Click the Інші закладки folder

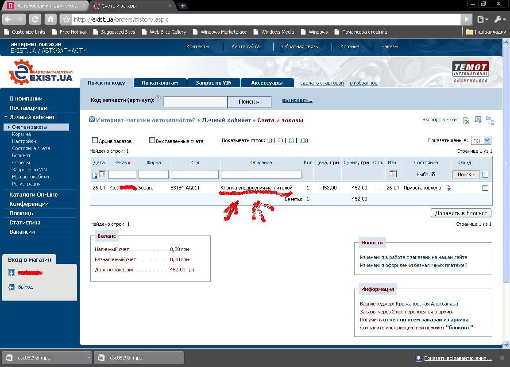[x=486, y=32]
